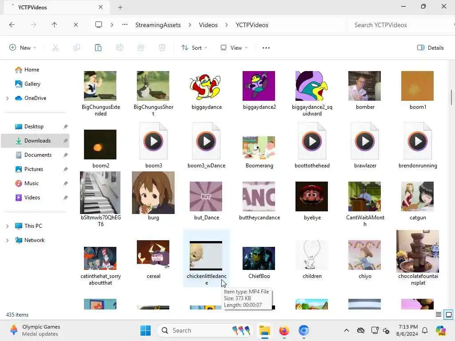Select the brawlazer video file icon

(365, 141)
